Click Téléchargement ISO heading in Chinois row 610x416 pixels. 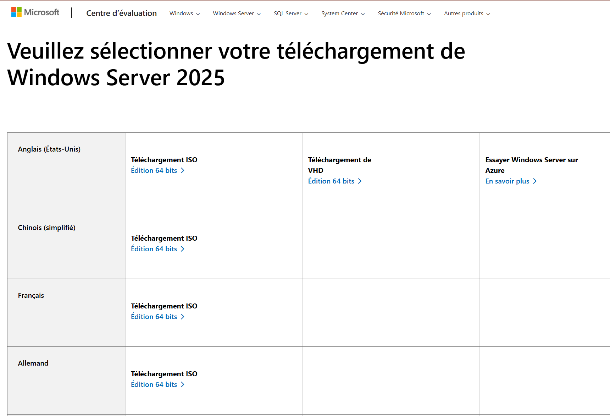[x=164, y=238]
